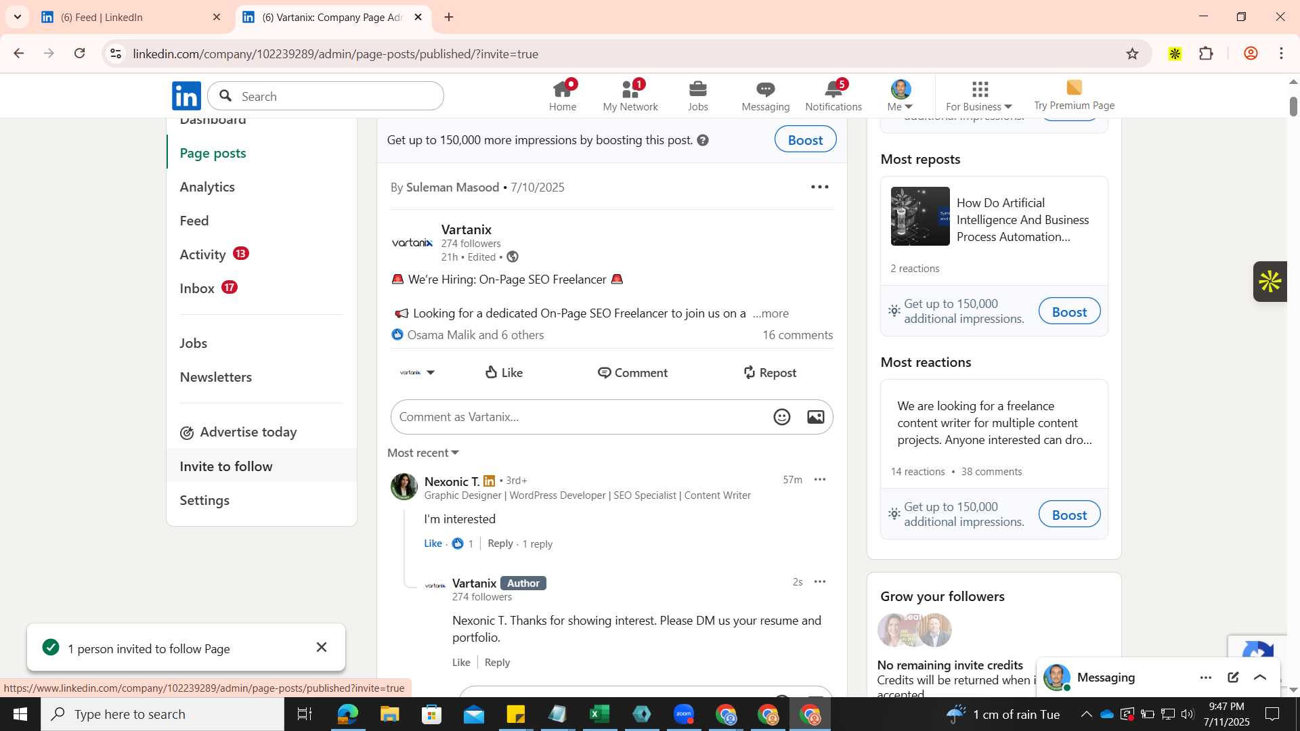Viewport: 1300px width, 731px height.
Task: Click Comment button on post
Action: pos(632,373)
